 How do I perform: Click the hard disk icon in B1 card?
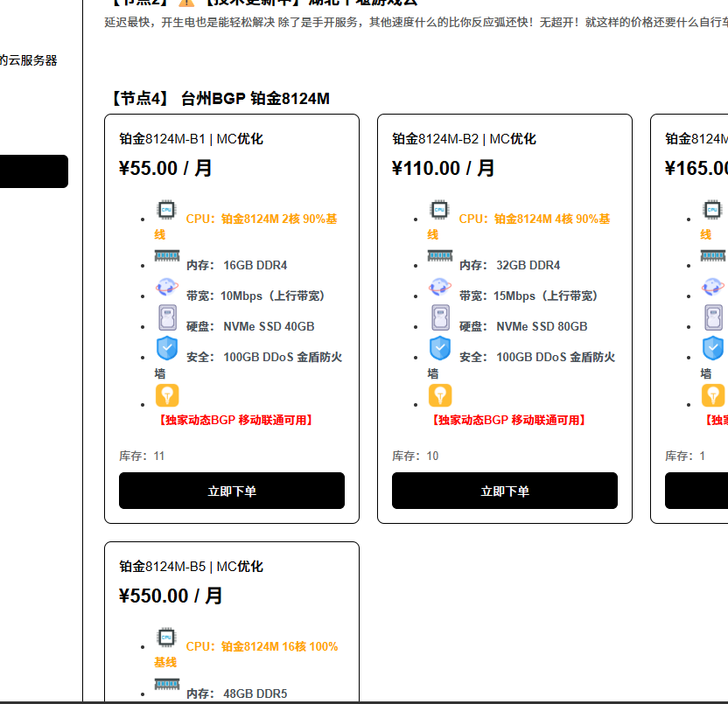(167, 317)
